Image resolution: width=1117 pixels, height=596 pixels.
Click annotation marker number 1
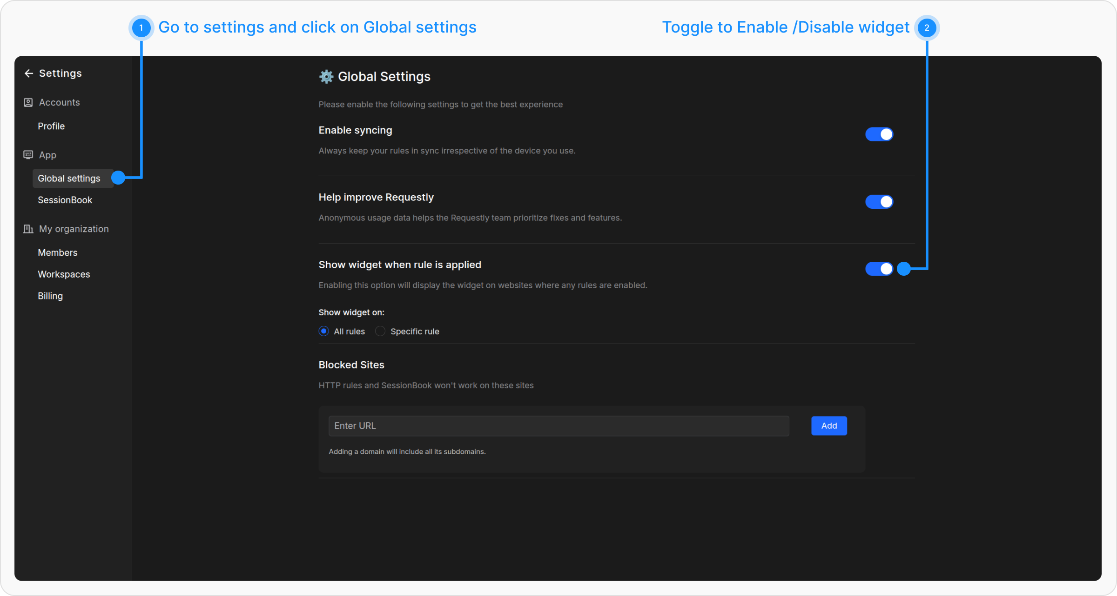coord(141,28)
